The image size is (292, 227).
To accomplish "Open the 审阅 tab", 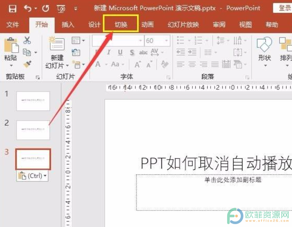I will (x=219, y=24).
